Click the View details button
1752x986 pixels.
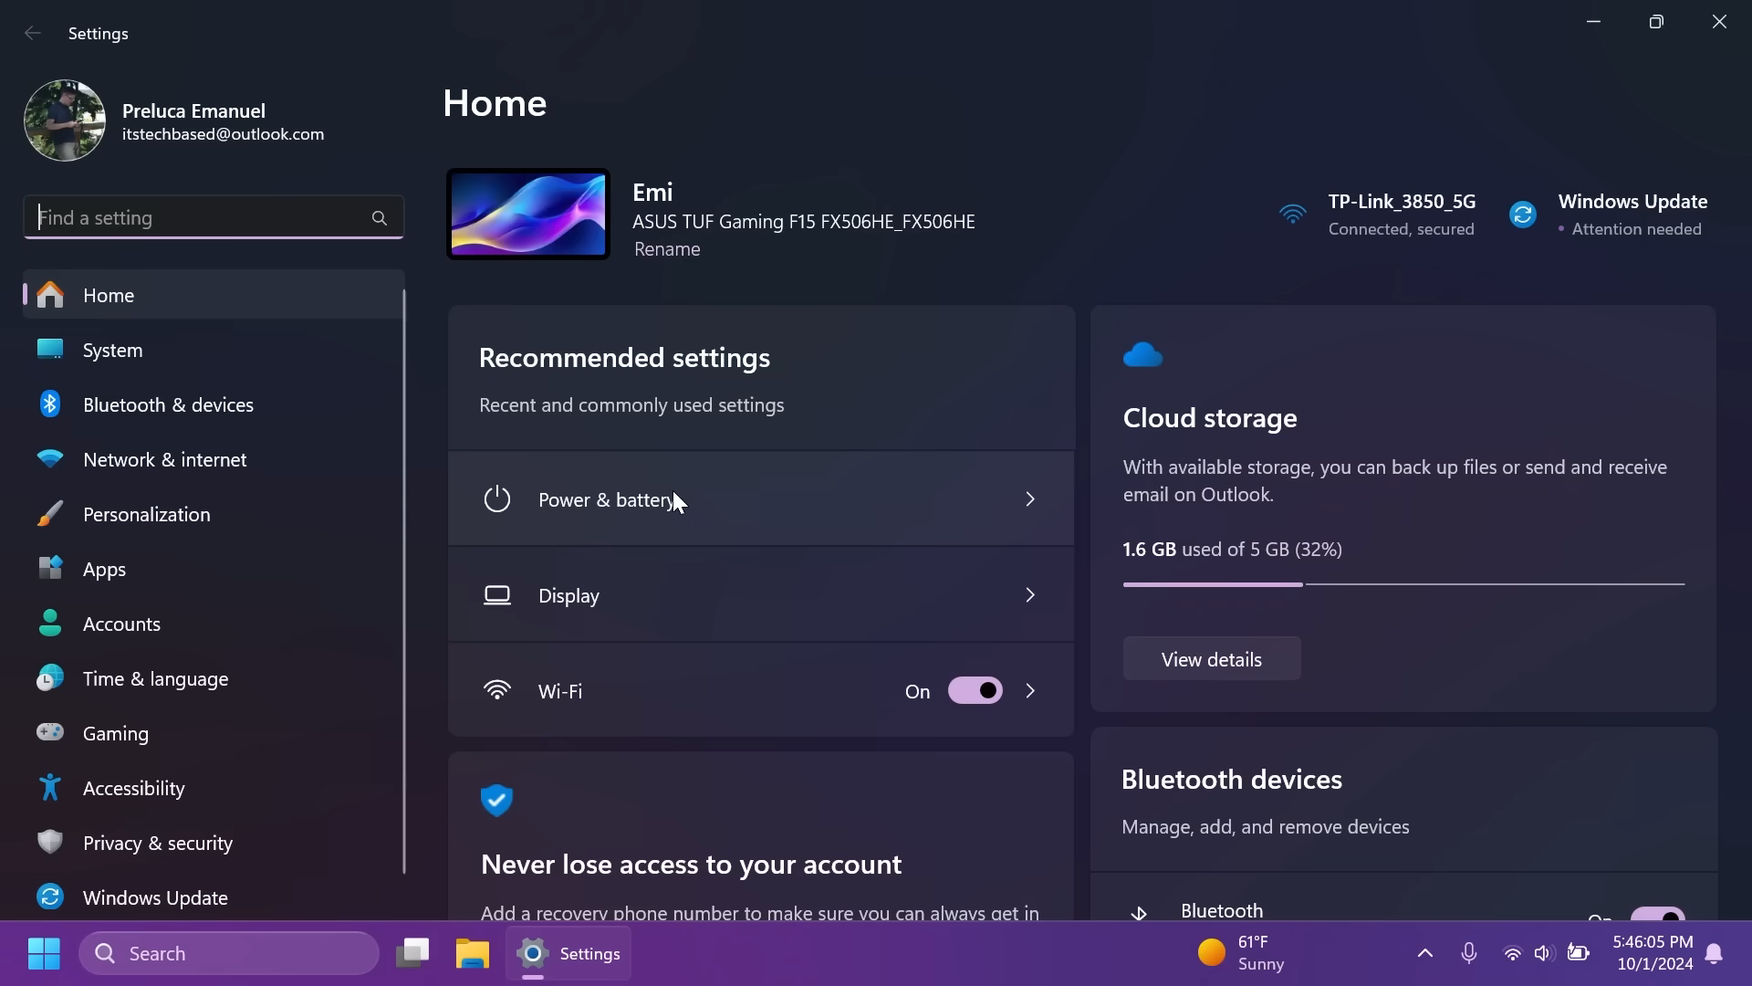(1211, 659)
